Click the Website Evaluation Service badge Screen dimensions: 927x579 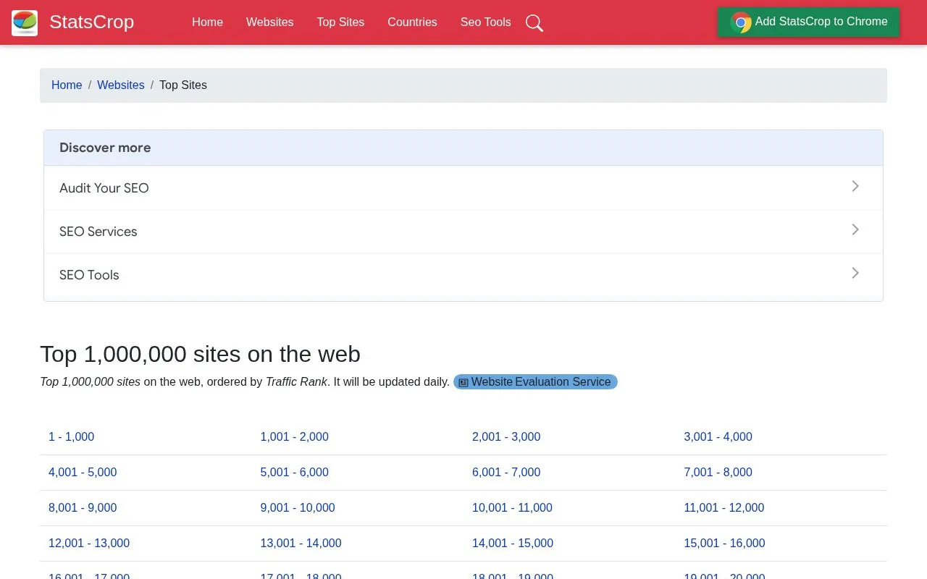tap(535, 382)
